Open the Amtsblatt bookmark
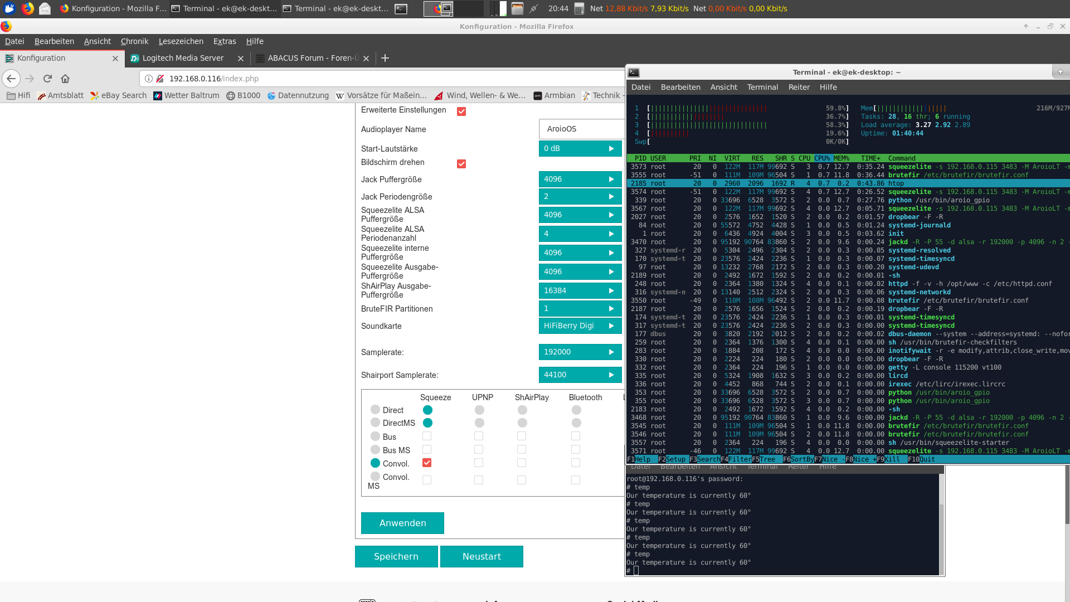The image size is (1070, 602). (x=60, y=95)
